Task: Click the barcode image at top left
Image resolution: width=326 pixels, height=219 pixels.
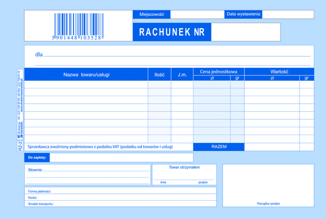Action: [x=77, y=26]
